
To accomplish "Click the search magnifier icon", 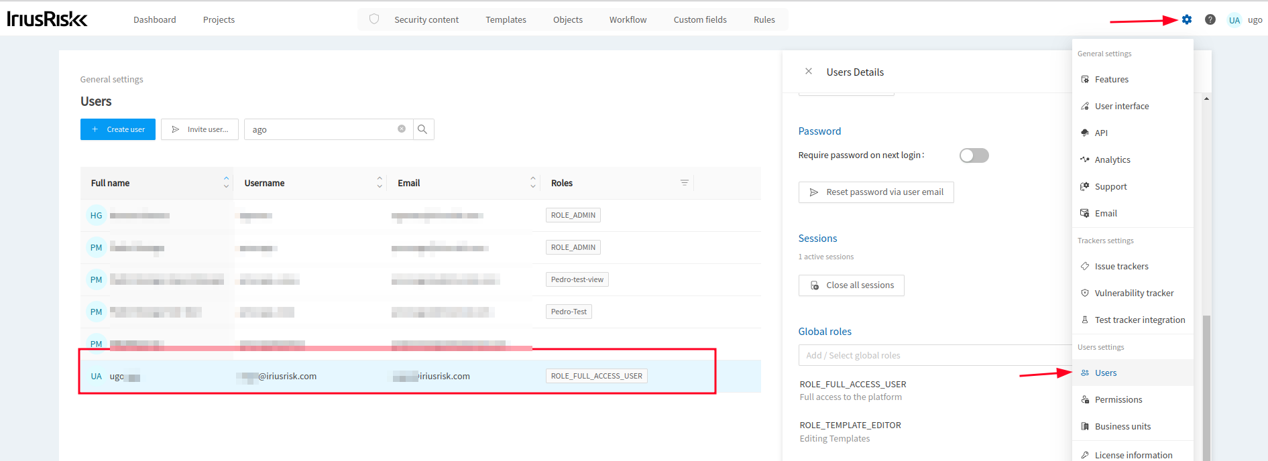I will 422,129.
